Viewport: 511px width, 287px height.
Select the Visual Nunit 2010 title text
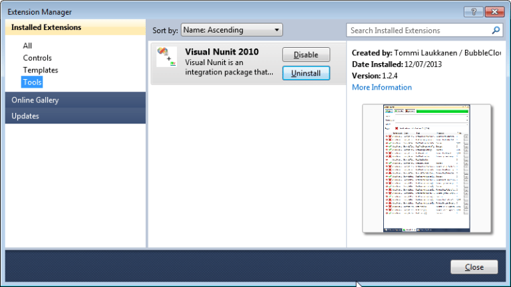222,52
